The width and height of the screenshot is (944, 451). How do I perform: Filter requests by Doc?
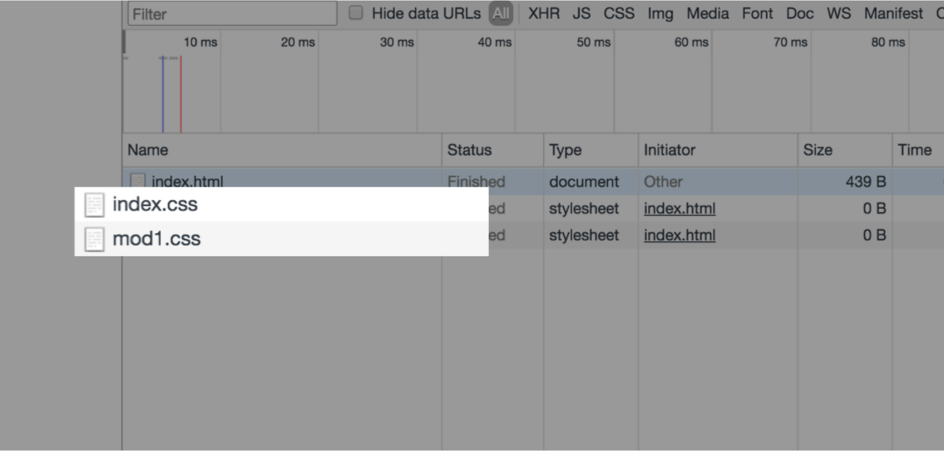click(x=799, y=13)
